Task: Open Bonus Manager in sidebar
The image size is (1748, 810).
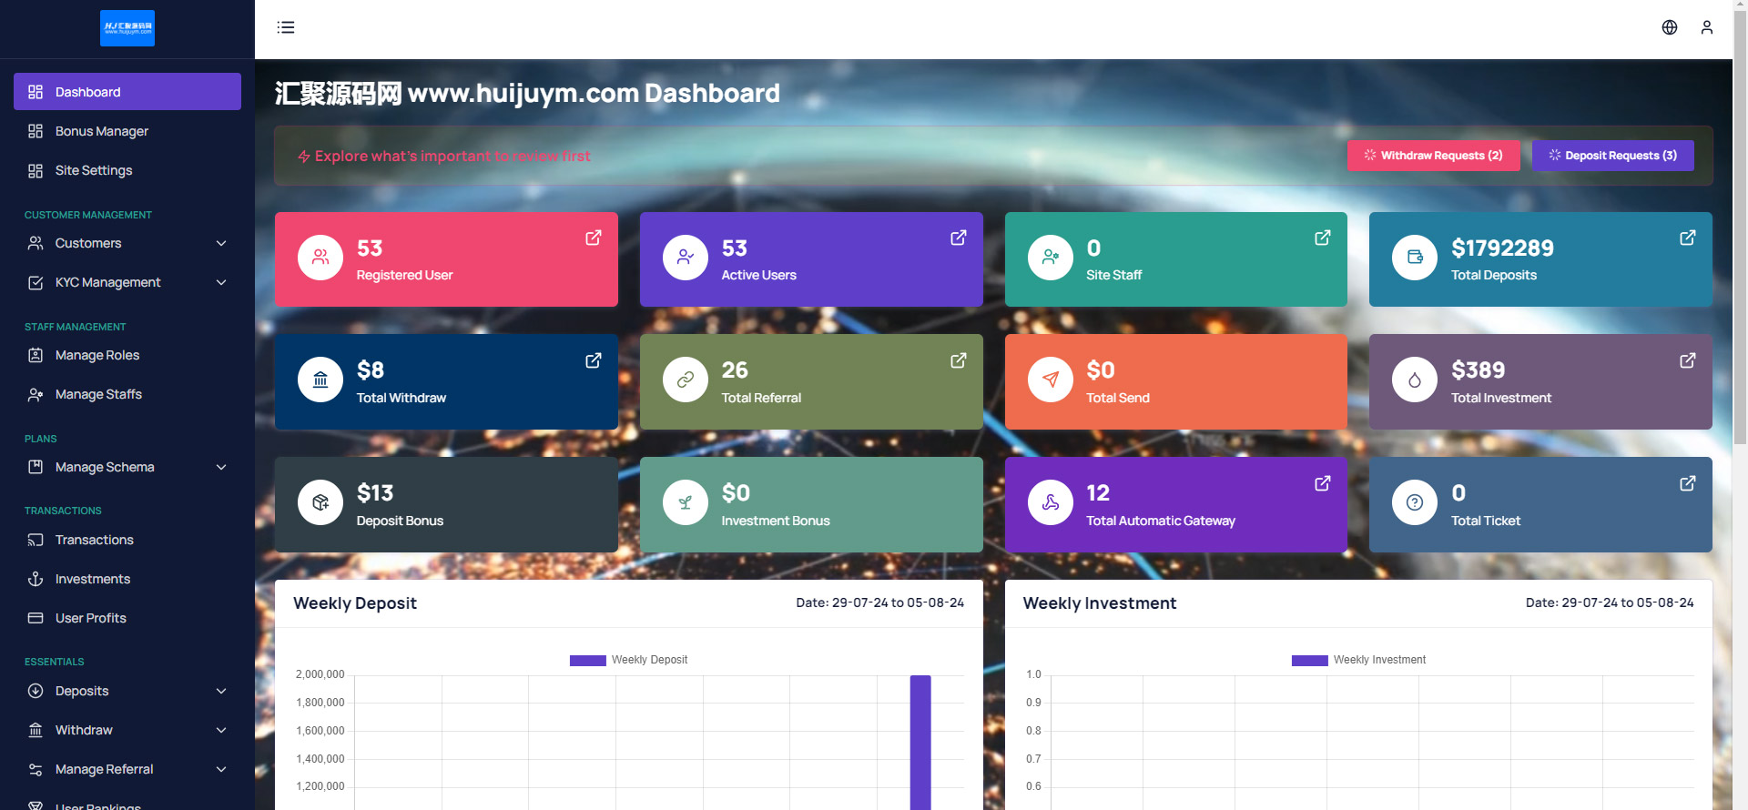Action: click(127, 131)
